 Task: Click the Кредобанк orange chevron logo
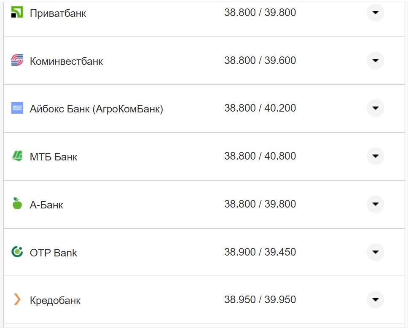tap(17, 300)
